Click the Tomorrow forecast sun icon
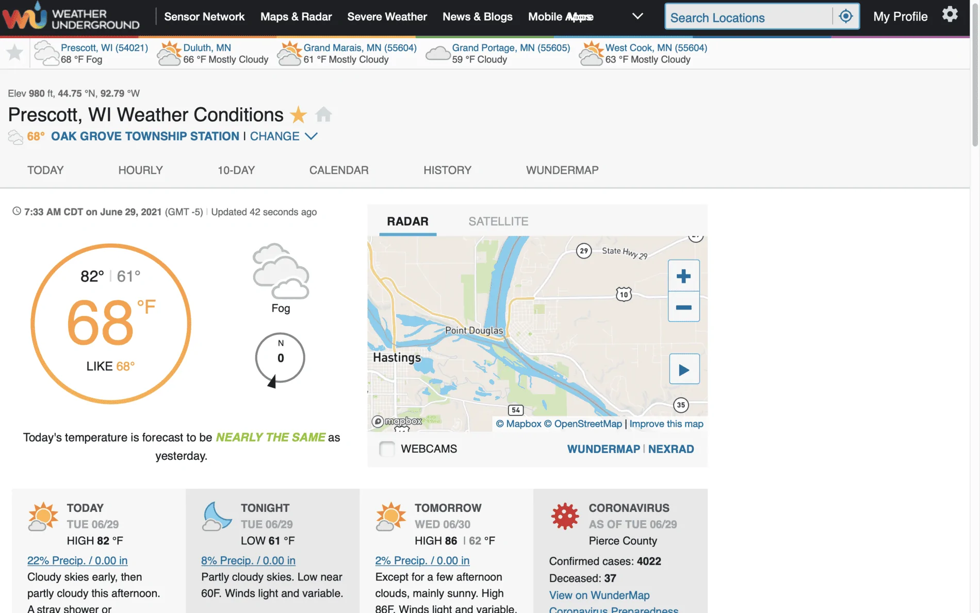The image size is (980, 613). click(391, 516)
